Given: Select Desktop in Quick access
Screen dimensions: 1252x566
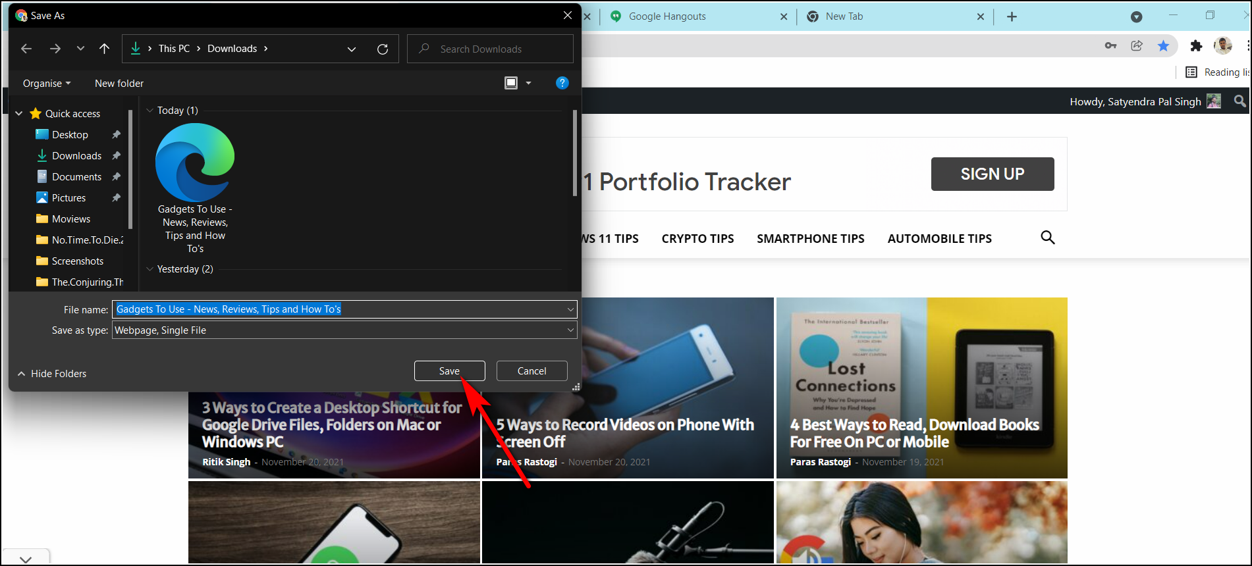Looking at the screenshot, I should click(x=70, y=135).
